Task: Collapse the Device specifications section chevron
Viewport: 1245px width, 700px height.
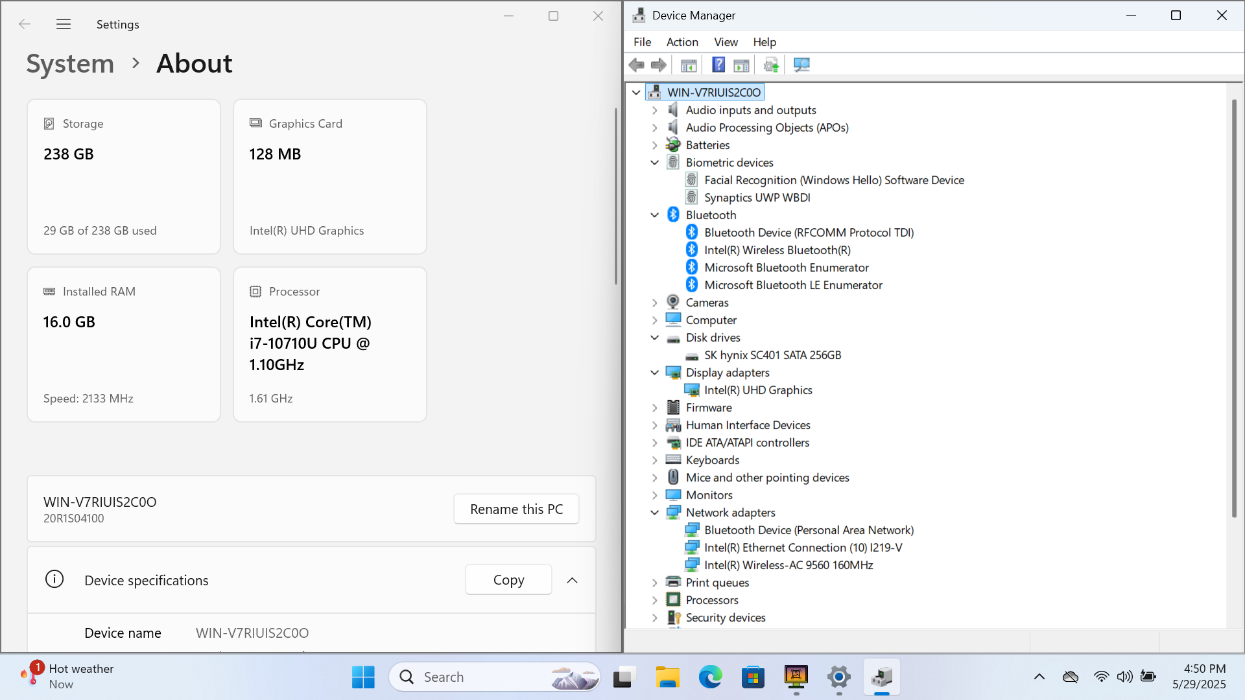Action: (572, 580)
